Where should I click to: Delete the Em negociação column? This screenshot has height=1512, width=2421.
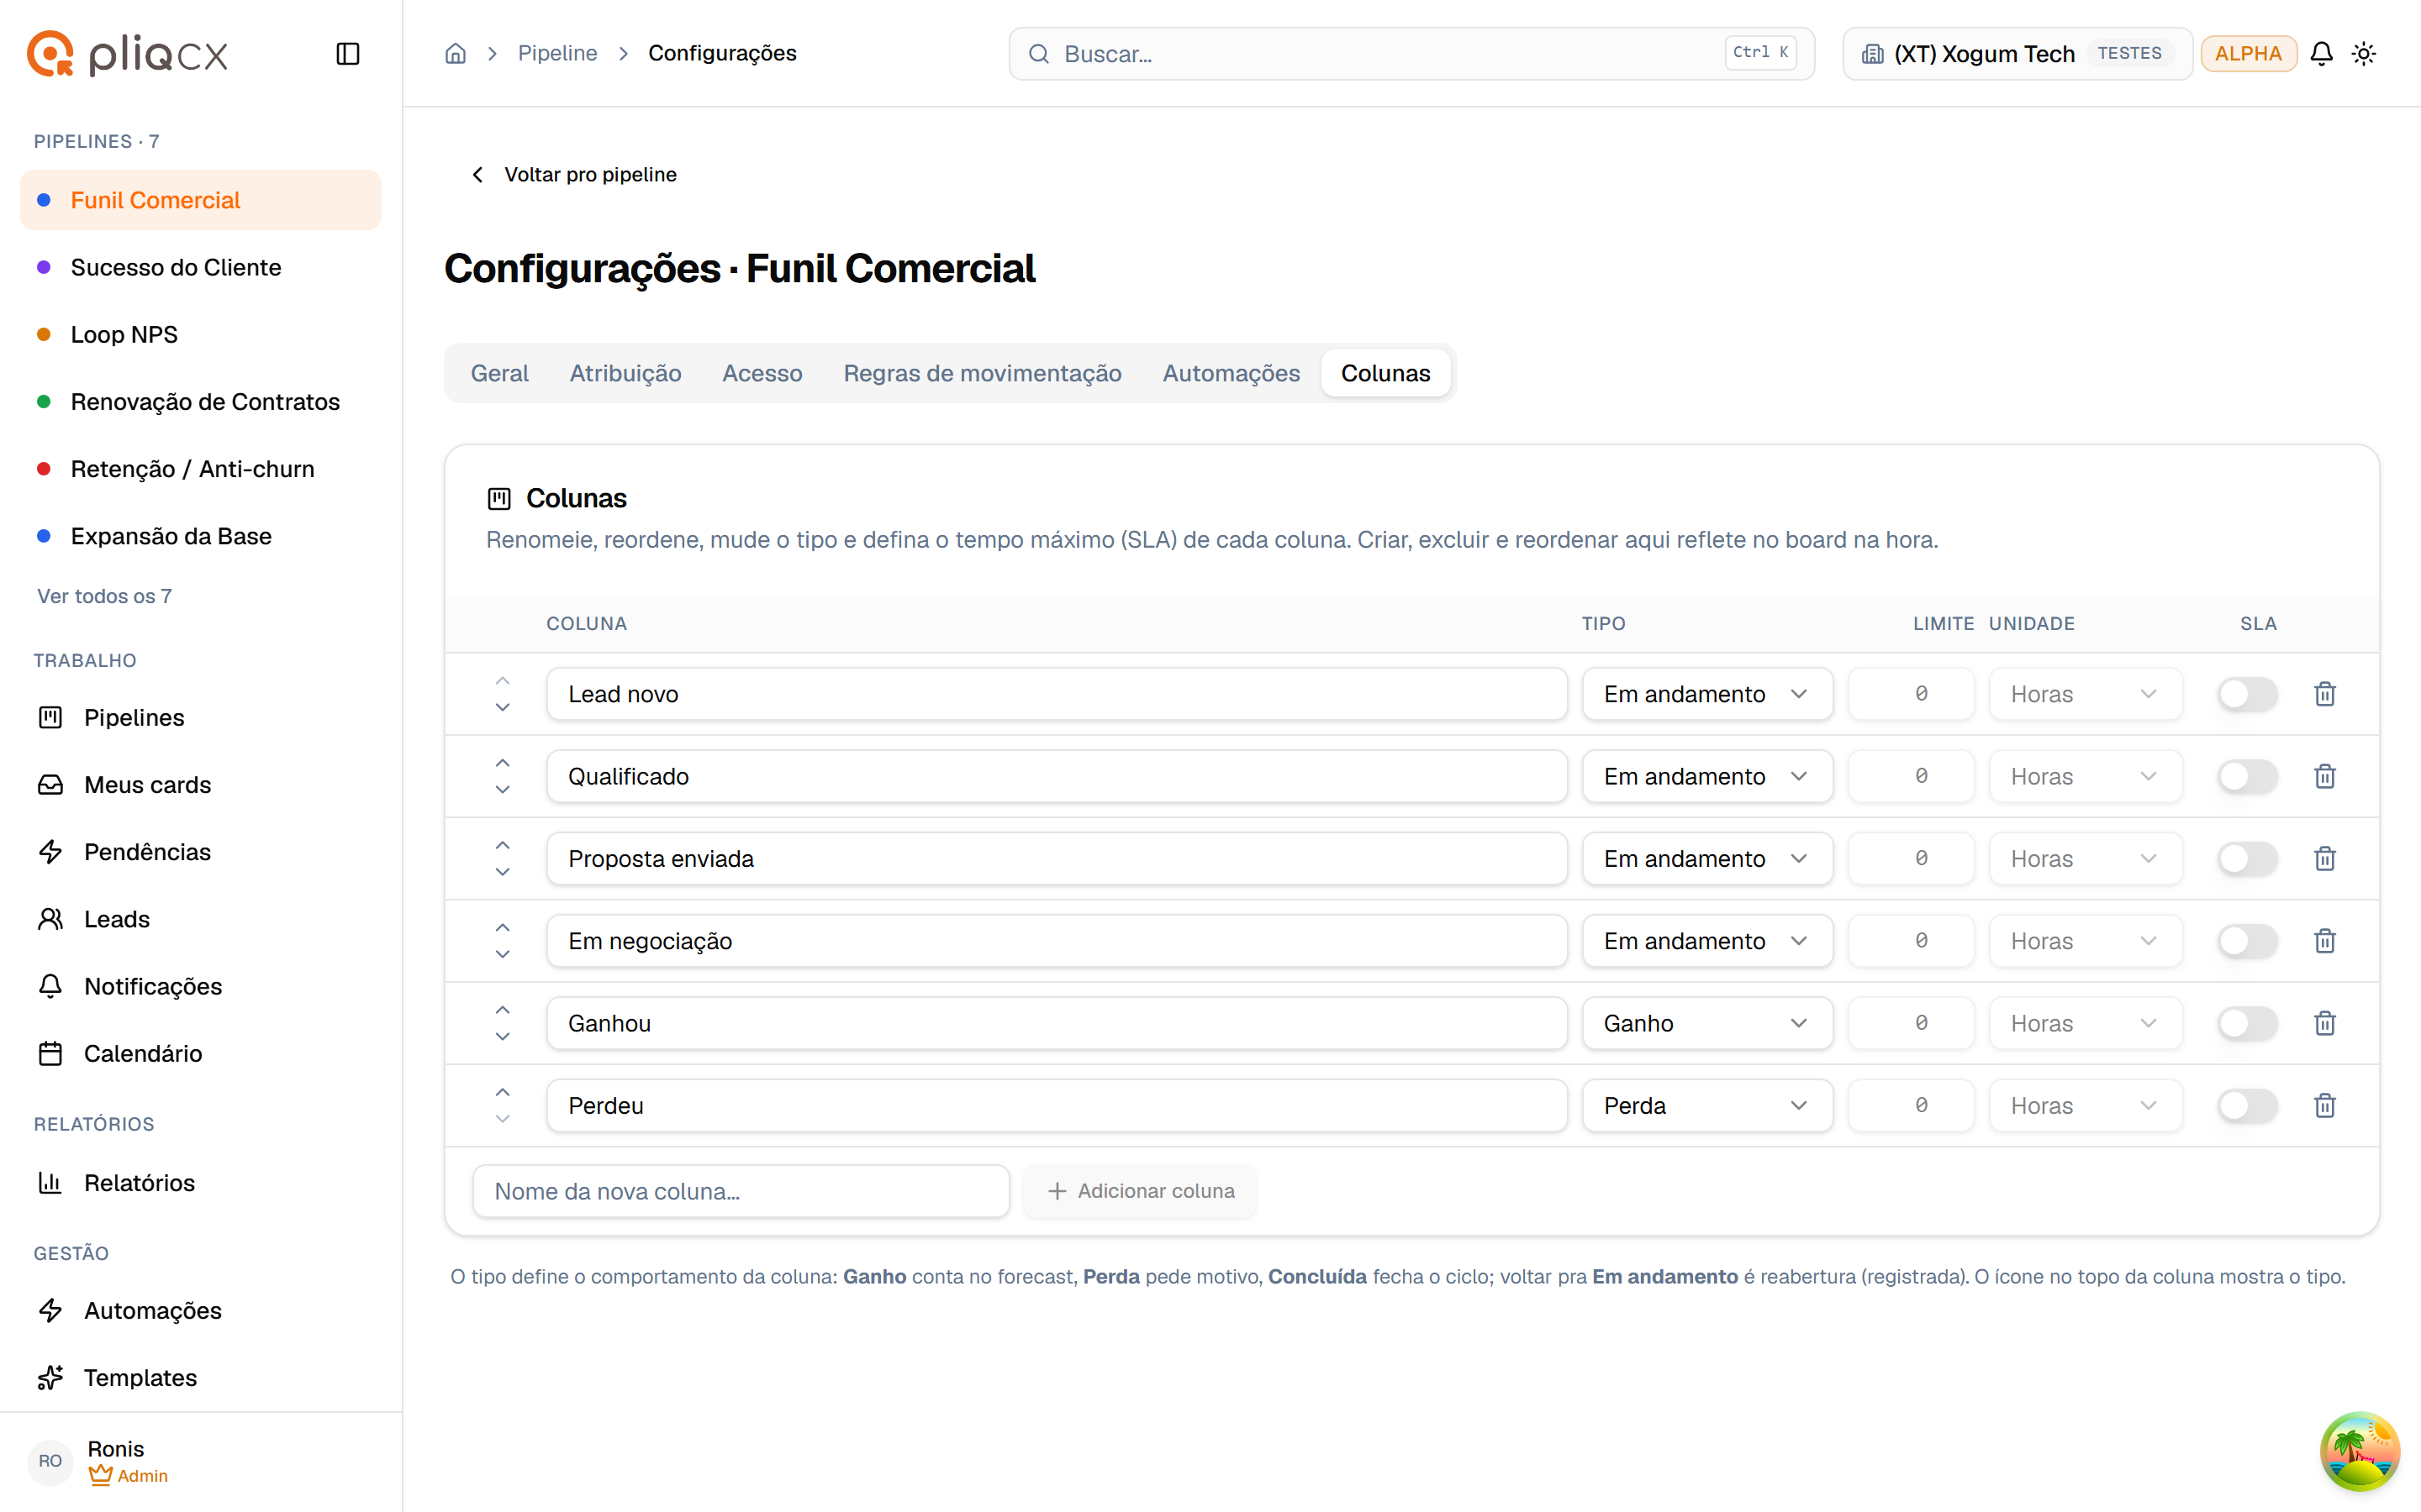(2325, 941)
